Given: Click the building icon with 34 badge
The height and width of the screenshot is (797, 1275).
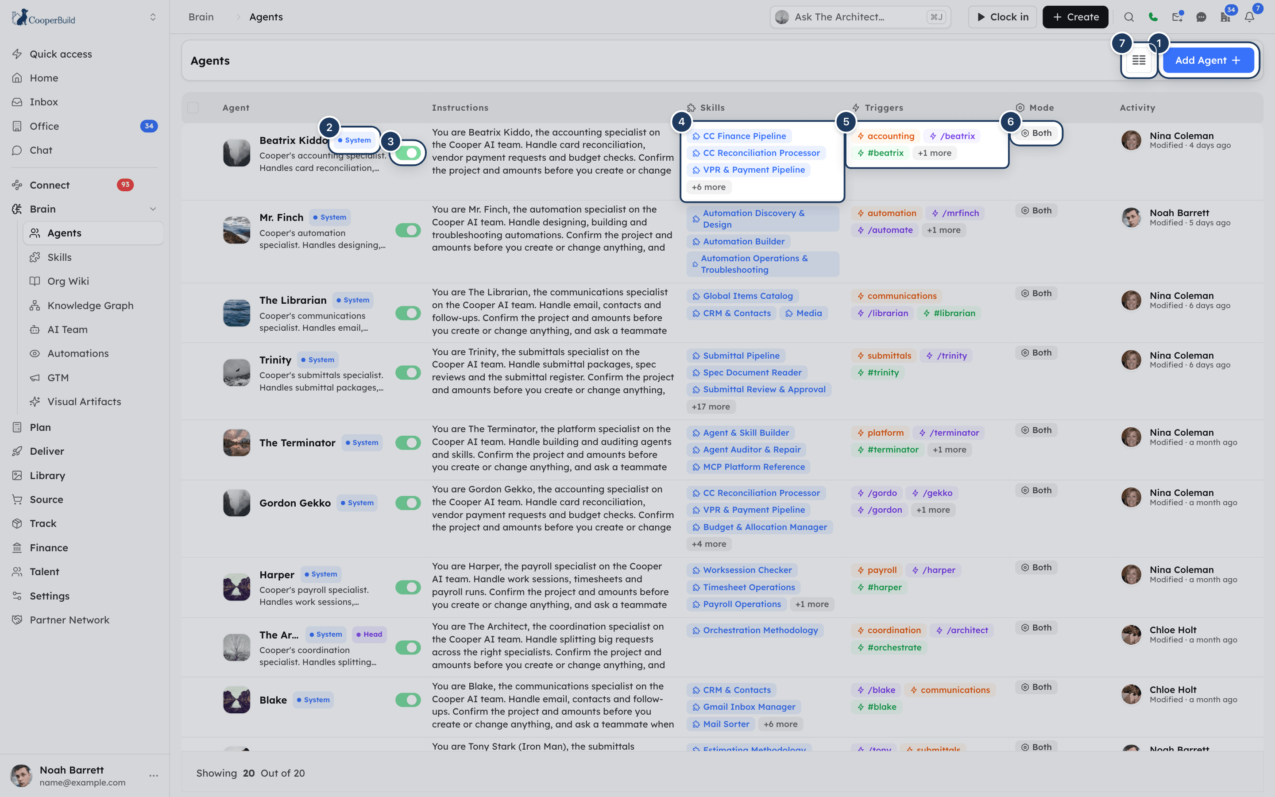Looking at the screenshot, I should pos(1225,17).
